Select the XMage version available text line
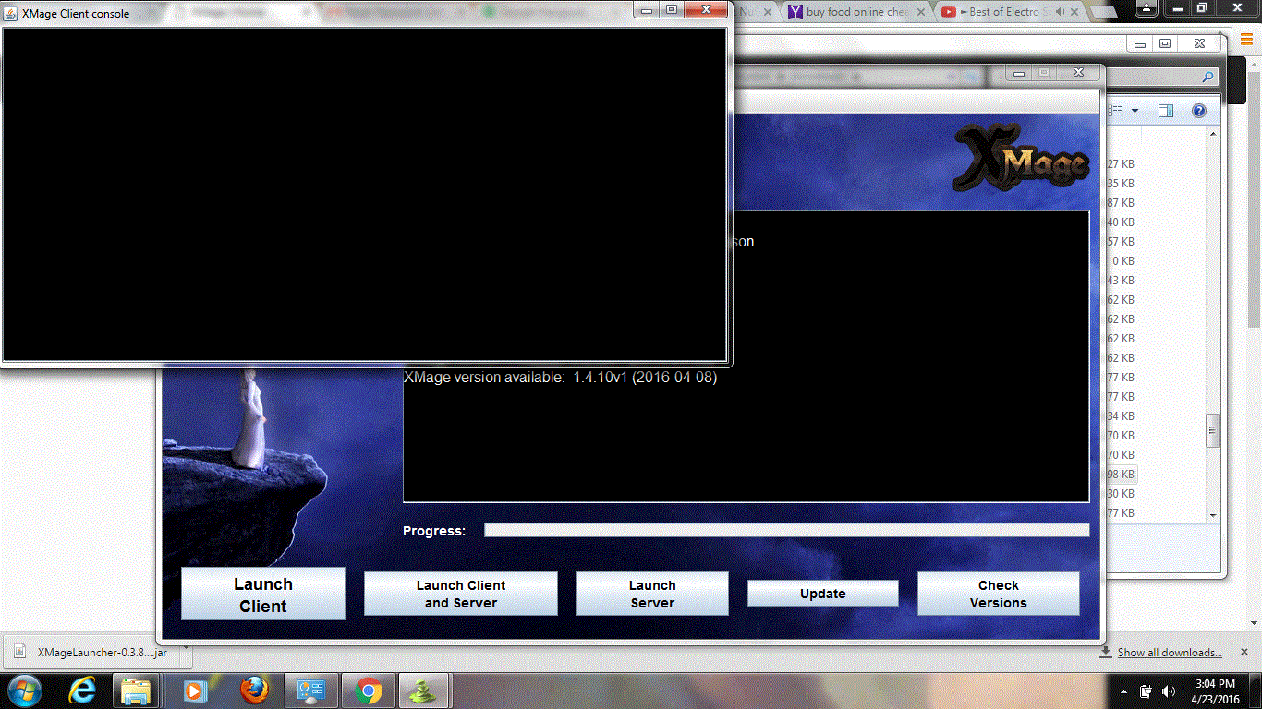The width and height of the screenshot is (1262, 709). [x=560, y=377]
